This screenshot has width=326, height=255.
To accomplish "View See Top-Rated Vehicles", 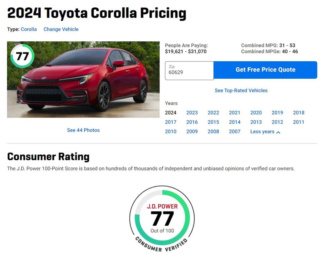I will pyautogui.click(x=241, y=90).
